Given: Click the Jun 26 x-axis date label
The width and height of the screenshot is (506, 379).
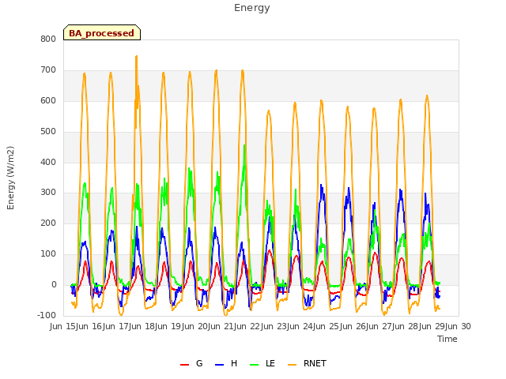Looking at the screenshot, I should pyautogui.click(x=353, y=326).
